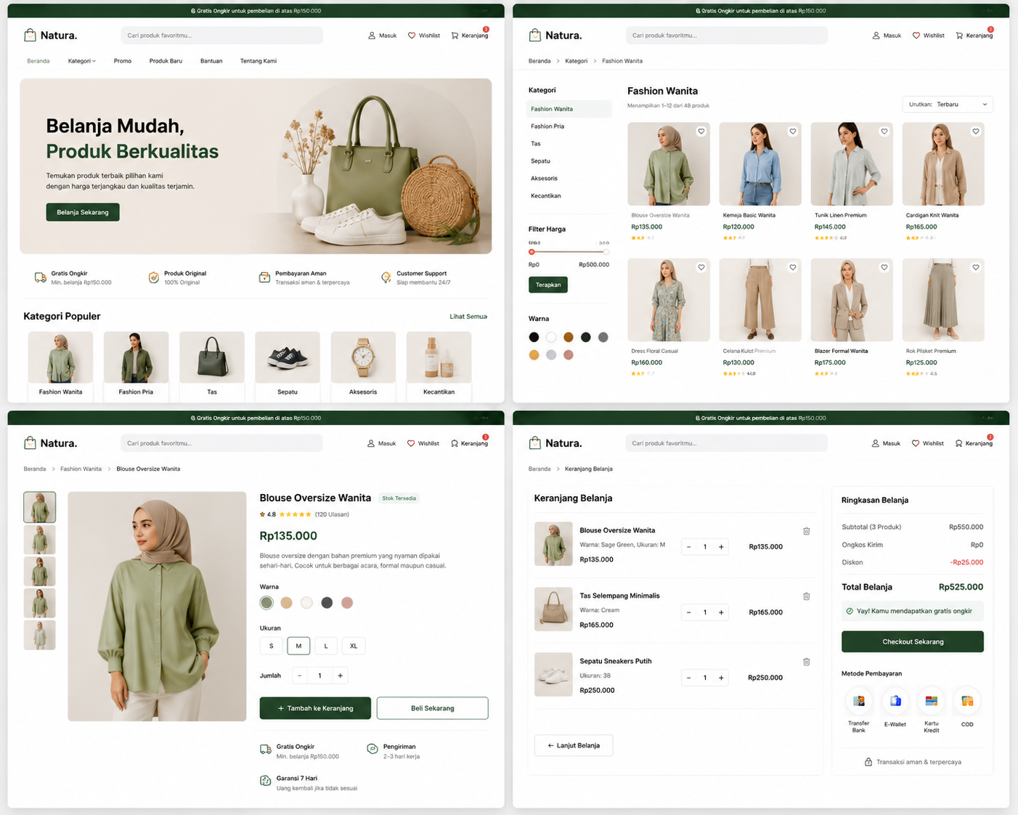This screenshot has width=1018, height=815.
Task: Apply price filter with Terapkan button
Action: tap(548, 285)
